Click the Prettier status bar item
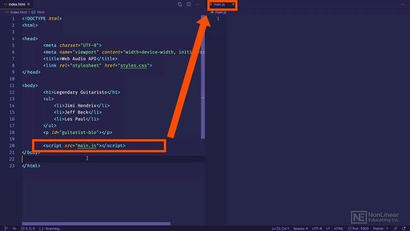Image resolution: width=410 pixels, height=231 pixels. click(x=381, y=228)
